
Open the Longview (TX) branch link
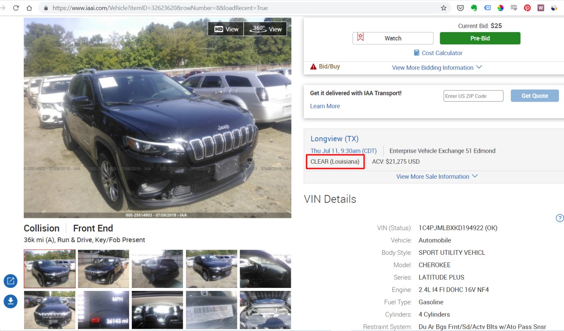(334, 139)
